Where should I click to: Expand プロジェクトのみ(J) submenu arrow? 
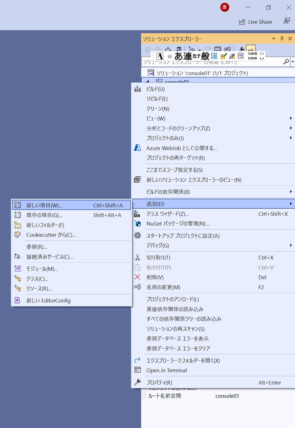click(291, 138)
